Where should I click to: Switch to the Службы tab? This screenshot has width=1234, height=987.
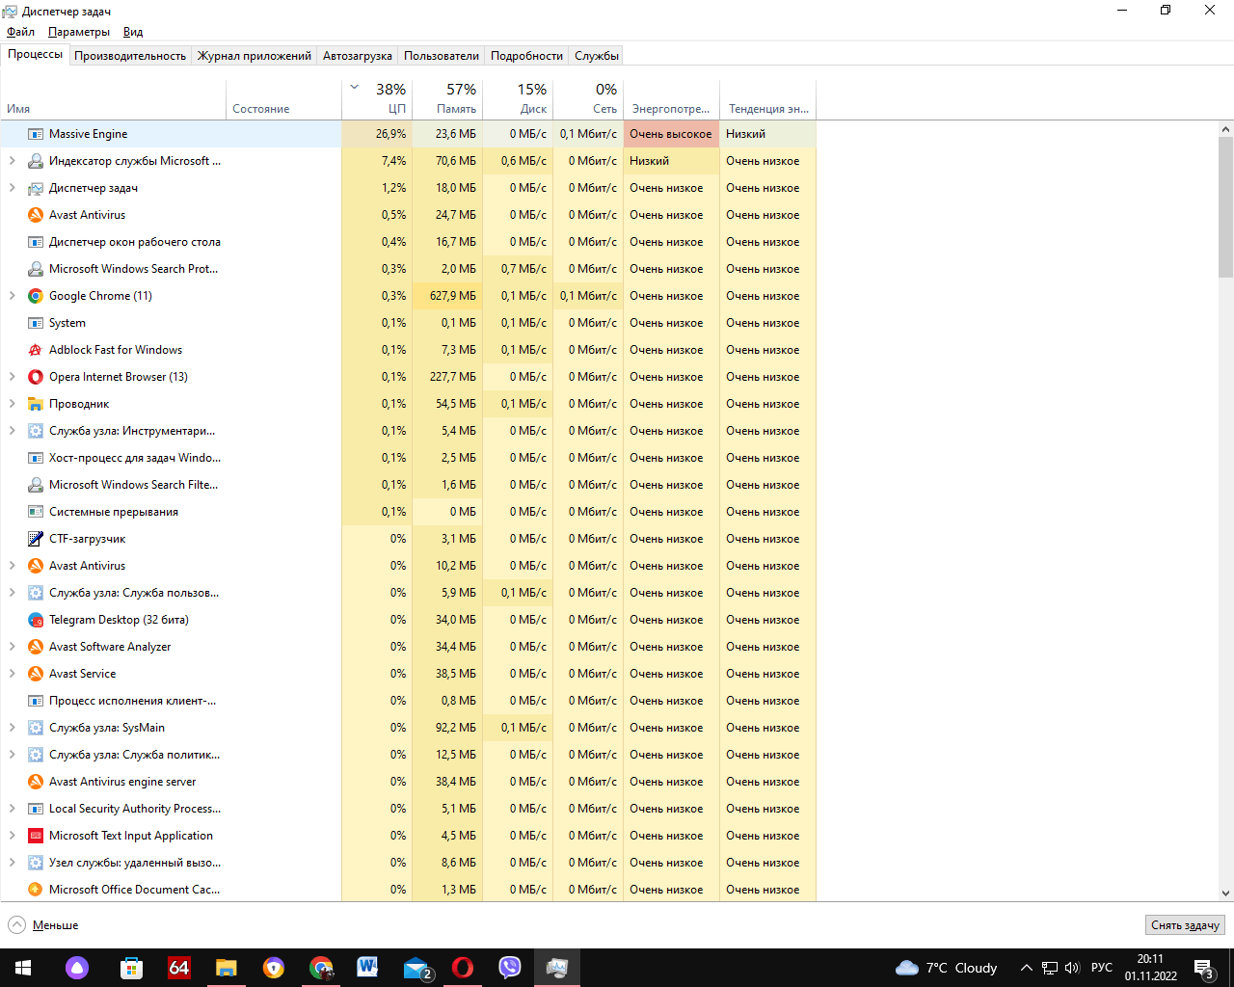click(x=597, y=56)
